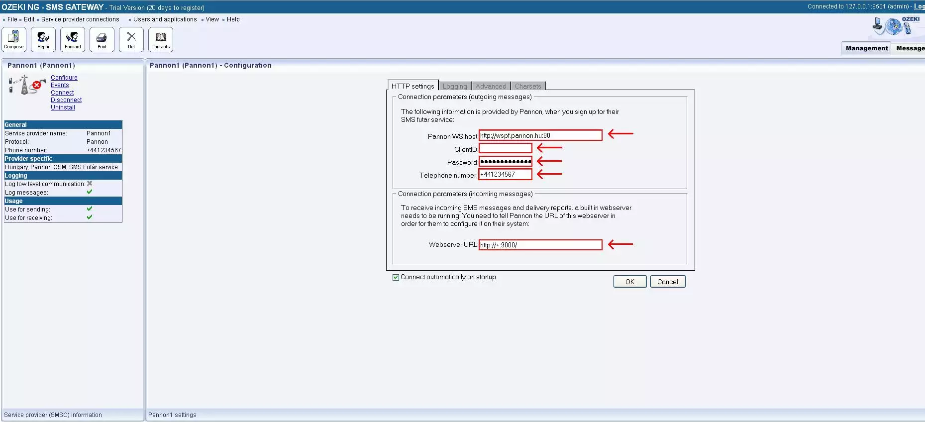This screenshot has height=422, width=925.
Task: Click the Connect link
Action: click(x=62, y=93)
